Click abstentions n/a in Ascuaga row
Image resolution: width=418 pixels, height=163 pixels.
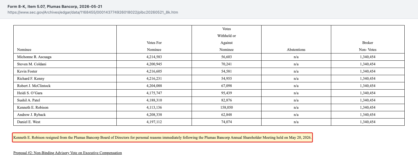tap(296, 57)
